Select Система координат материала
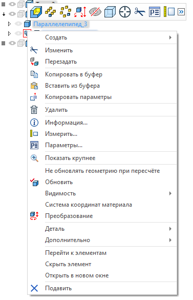 tap(102, 205)
